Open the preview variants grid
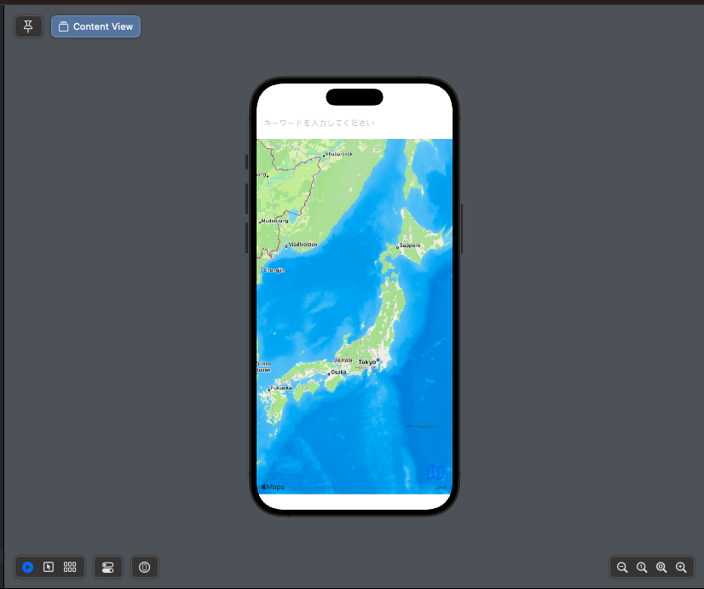704x589 pixels. [x=70, y=567]
